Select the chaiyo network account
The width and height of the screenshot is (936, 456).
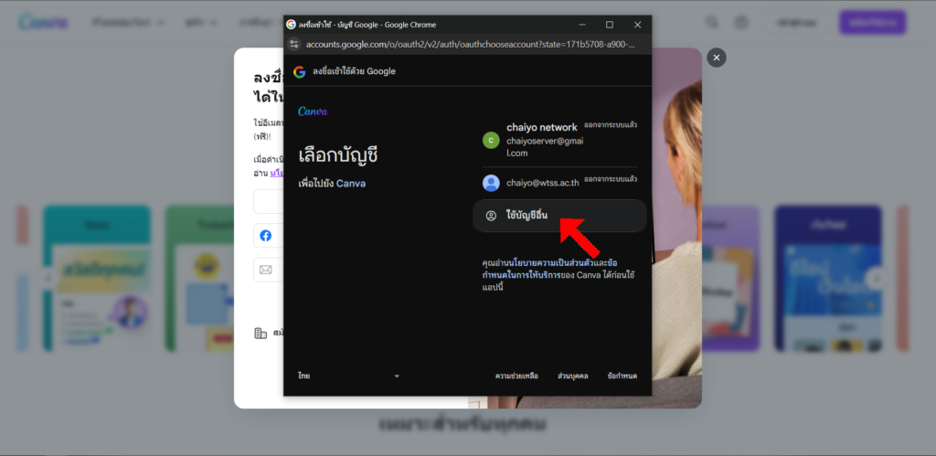(x=559, y=140)
